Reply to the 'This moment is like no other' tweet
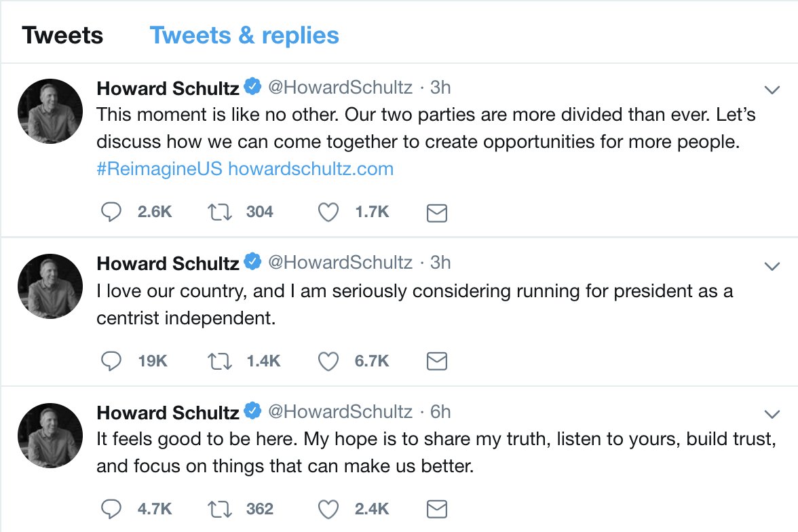 pyautogui.click(x=111, y=212)
